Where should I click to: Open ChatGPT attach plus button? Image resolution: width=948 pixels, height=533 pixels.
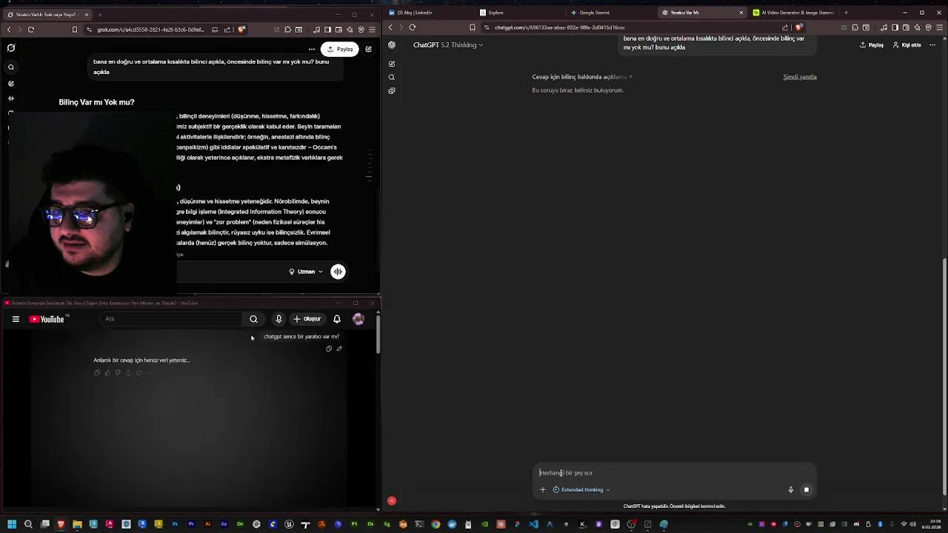[x=543, y=490]
